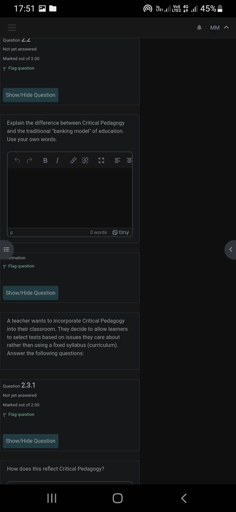Tap Android recent apps button
This screenshot has height=512, width=236.
(x=52, y=498)
